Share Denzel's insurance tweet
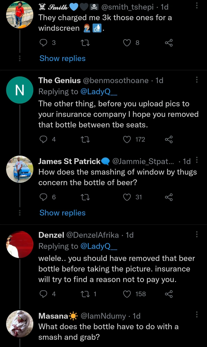The image size is (207, 347). click(x=169, y=294)
